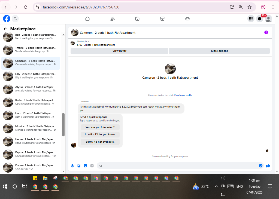Image resolution: width=279 pixels, height=199 pixels.
Task: Focus the message text box
Action: click(178, 166)
